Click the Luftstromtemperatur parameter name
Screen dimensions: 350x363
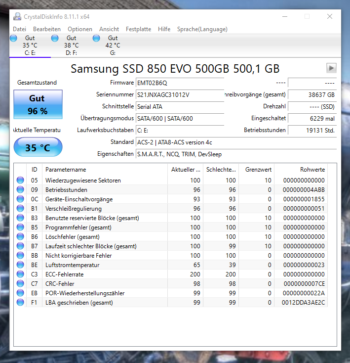pos(72,265)
